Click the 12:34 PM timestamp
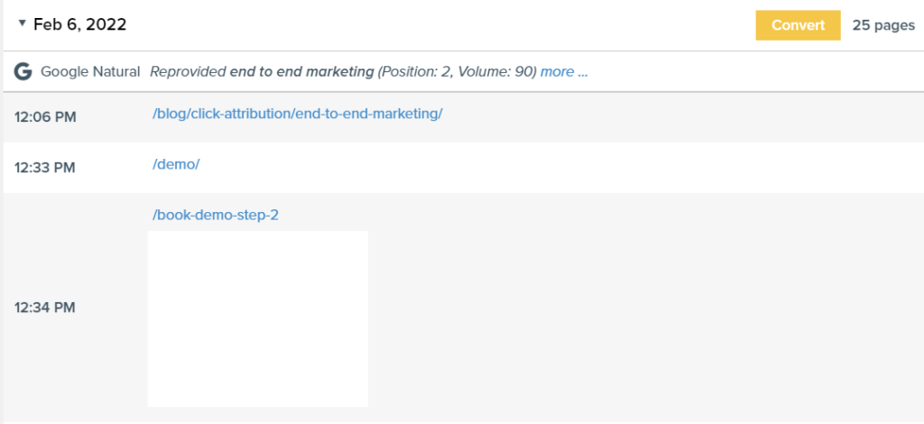This screenshot has width=924, height=424. (x=44, y=308)
